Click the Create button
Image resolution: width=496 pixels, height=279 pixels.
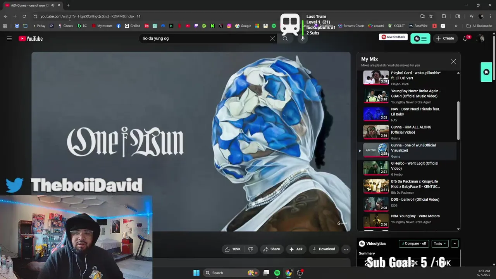point(445,38)
